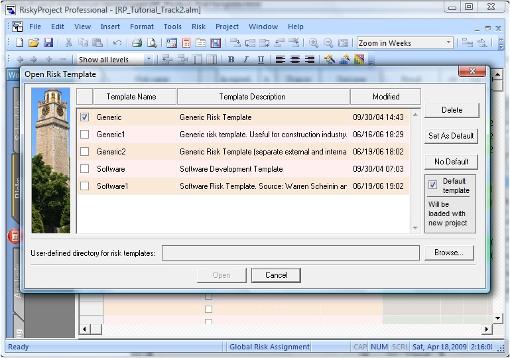Click the Open button
Image resolution: width=510 pixels, height=358 pixels.
pyautogui.click(x=222, y=275)
